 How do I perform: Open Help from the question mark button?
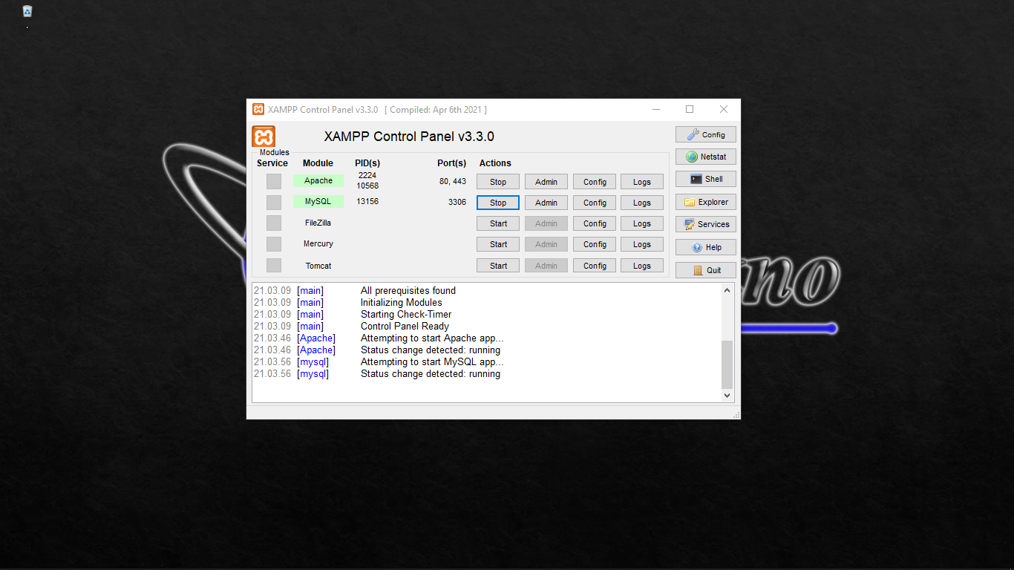705,247
